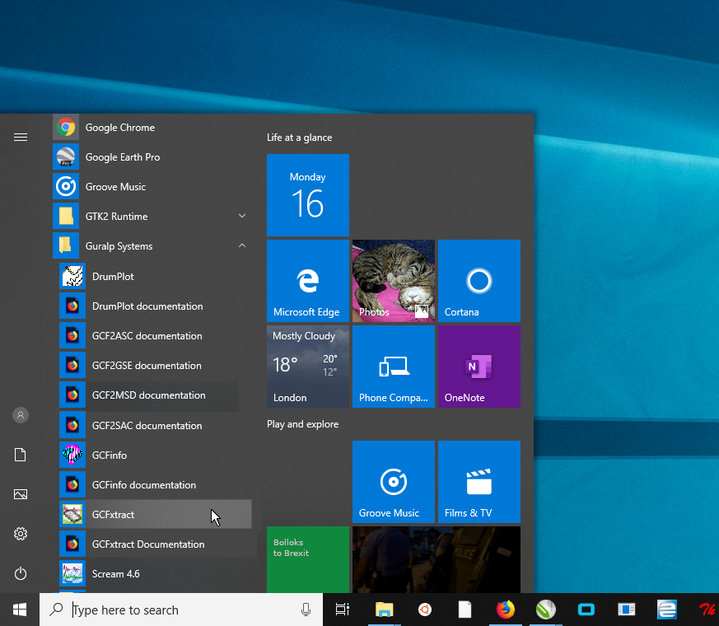Open the dark police news photo tile

pyautogui.click(x=437, y=559)
